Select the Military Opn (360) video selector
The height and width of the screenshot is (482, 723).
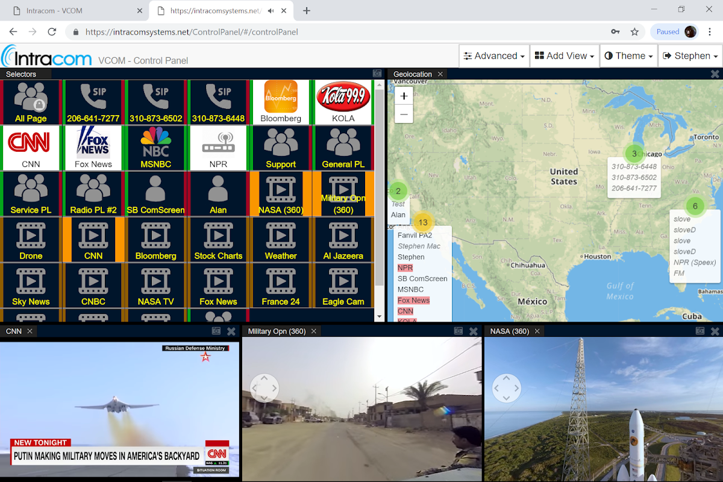click(343, 194)
